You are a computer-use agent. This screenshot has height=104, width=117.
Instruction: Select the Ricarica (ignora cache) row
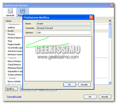[x=14, y=38]
